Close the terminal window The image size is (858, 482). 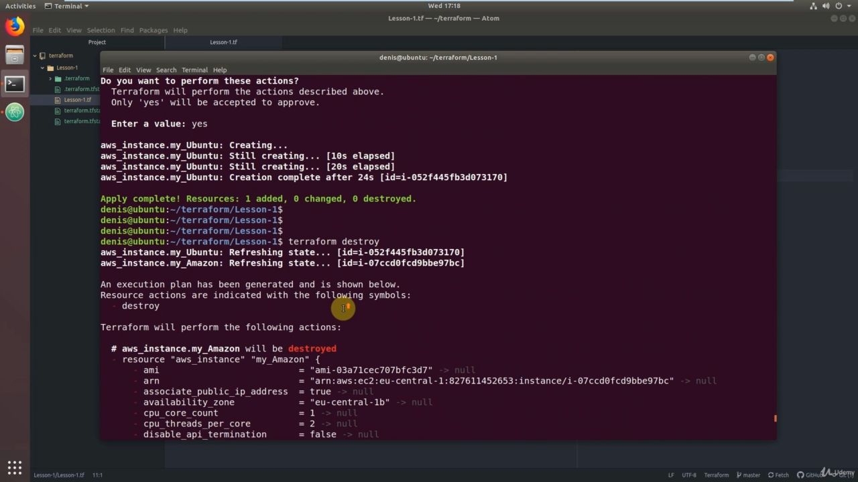(770, 58)
